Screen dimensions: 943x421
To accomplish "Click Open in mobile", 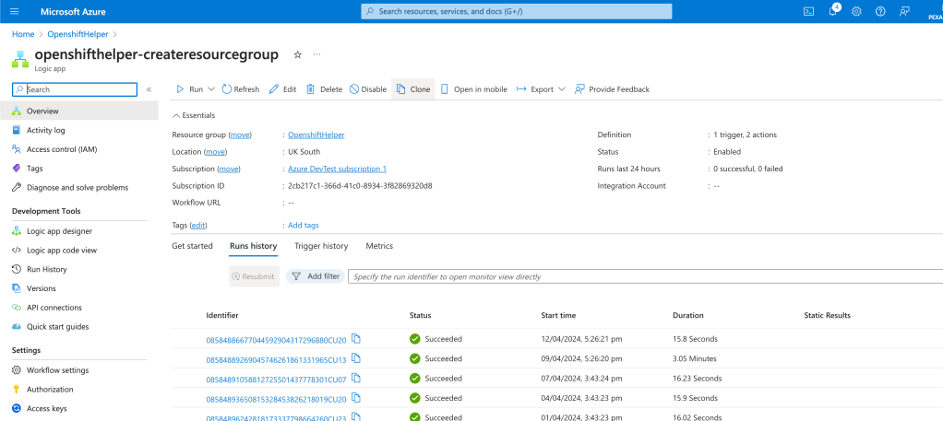I will point(474,88).
